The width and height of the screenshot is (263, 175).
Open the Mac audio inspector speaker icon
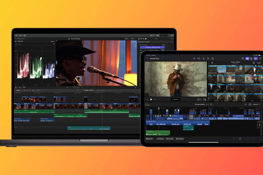click(143, 39)
